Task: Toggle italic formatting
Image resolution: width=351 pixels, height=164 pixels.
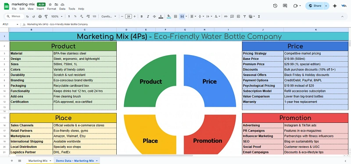Action: click(148, 17)
